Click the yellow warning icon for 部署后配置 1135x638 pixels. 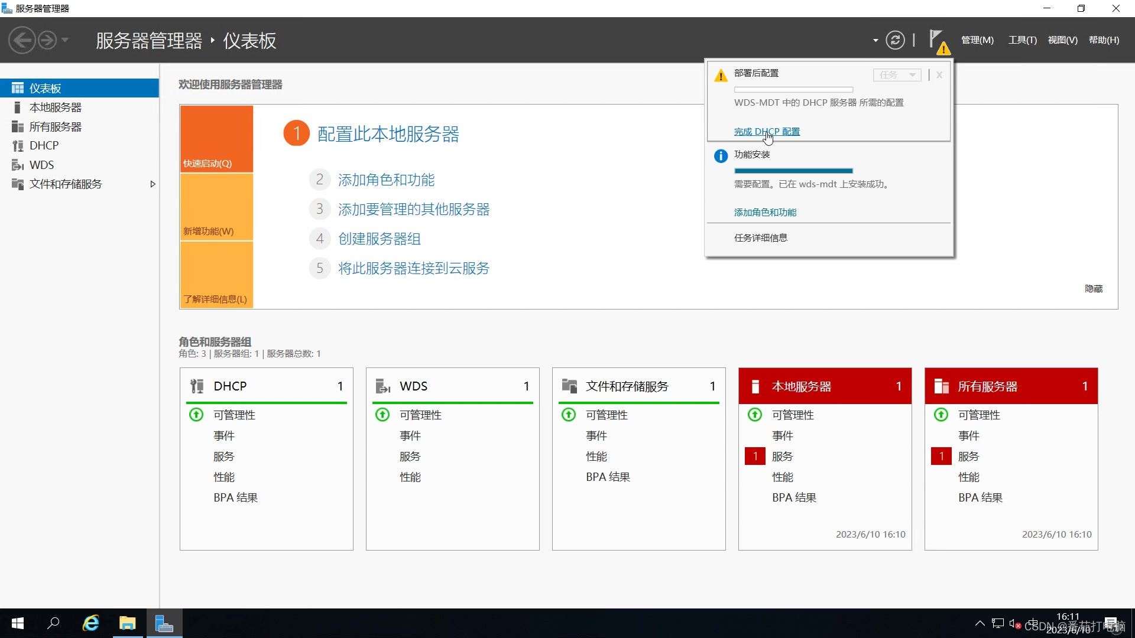click(721, 76)
